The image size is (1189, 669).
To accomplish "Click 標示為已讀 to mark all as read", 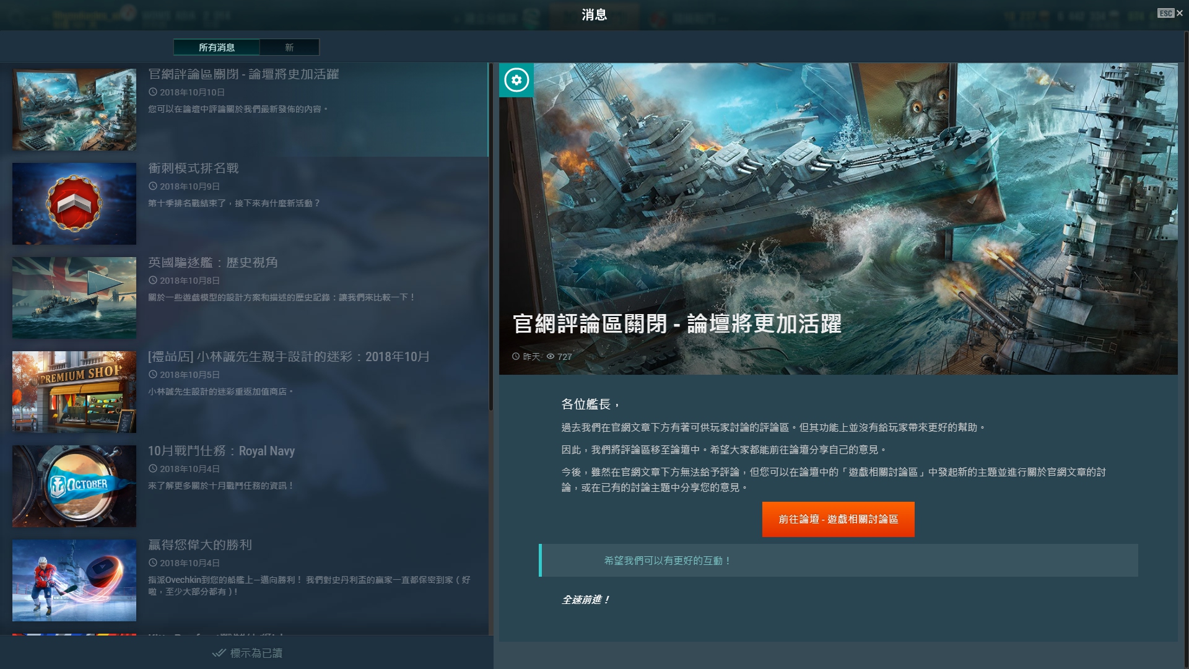I will 256,653.
